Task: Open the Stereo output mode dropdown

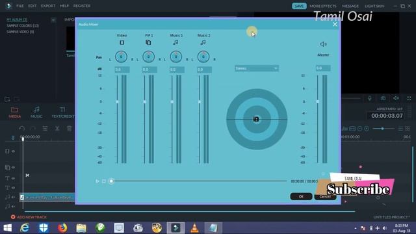Action: [257, 68]
